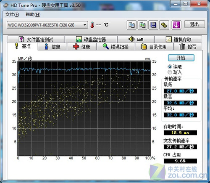Open options via the gears icon
210x183 pixels.
(164, 25)
